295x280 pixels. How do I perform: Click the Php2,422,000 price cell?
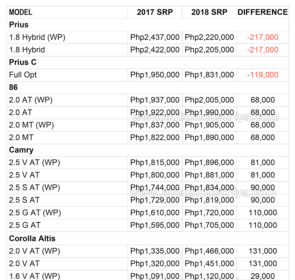click(x=155, y=50)
